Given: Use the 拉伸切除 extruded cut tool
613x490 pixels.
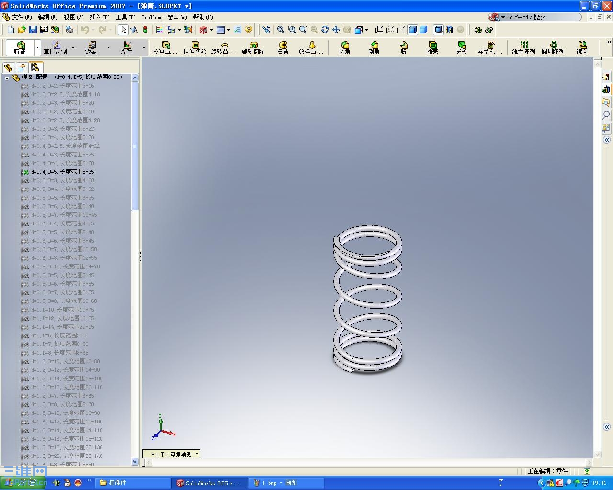Looking at the screenshot, I should click(194, 47).
